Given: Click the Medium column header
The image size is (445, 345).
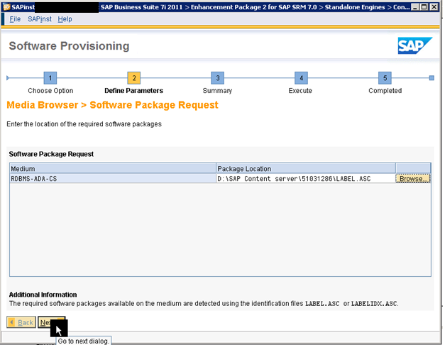Looking at the screenshot, I should click(113, 169).
